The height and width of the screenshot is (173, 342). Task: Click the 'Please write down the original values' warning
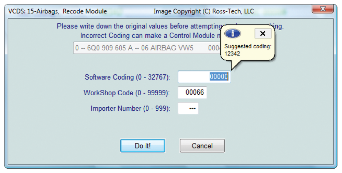[140, 26]
